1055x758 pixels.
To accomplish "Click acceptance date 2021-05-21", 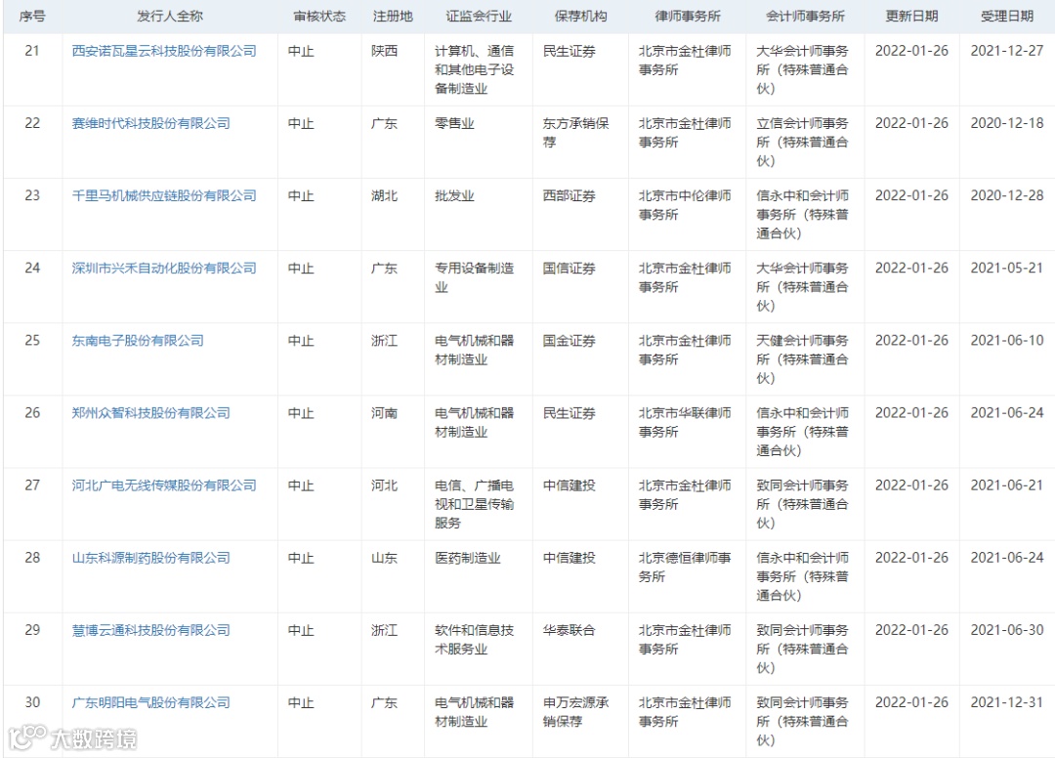I will tap(1007, 269).
